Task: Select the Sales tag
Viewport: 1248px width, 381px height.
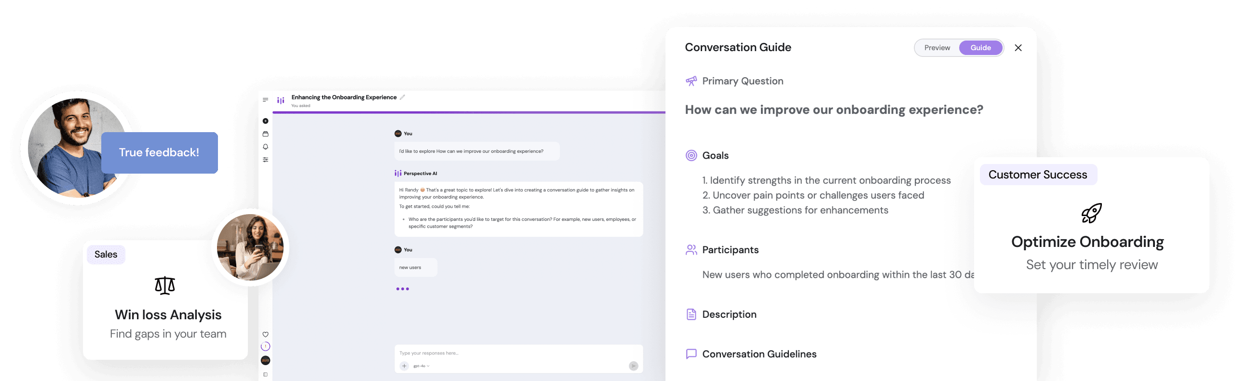Action: tap(106, 255)
